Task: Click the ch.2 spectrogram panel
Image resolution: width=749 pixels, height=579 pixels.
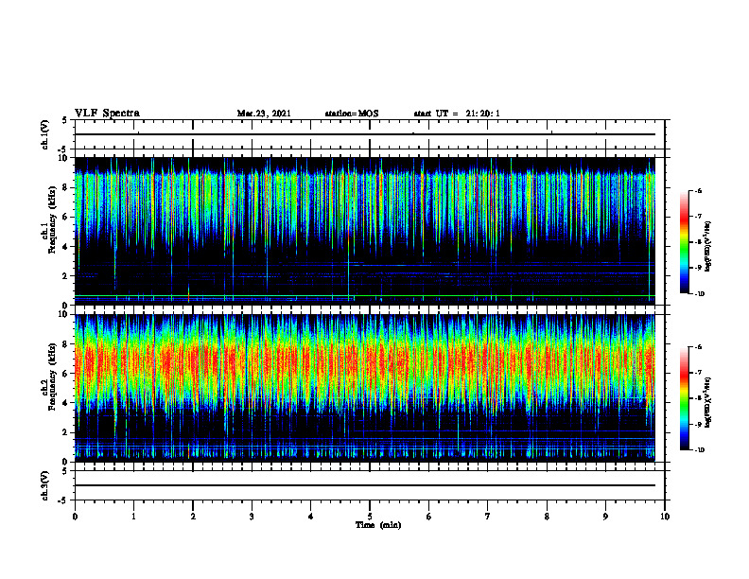Action: click(x=364, y=388)
